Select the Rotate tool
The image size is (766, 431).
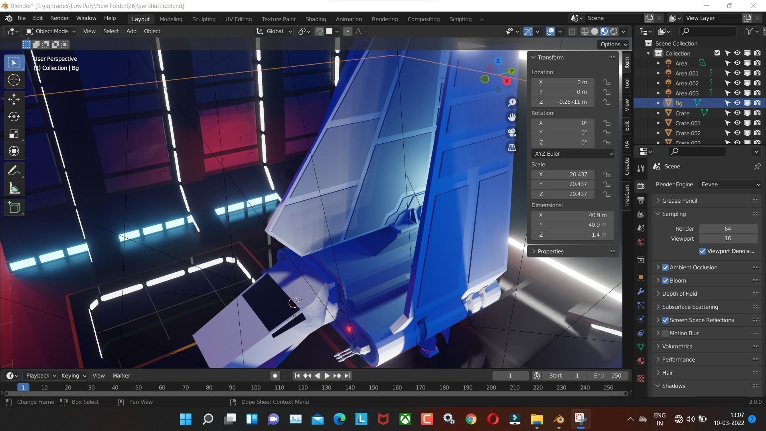pyautogui.click(x=14, y=117)
